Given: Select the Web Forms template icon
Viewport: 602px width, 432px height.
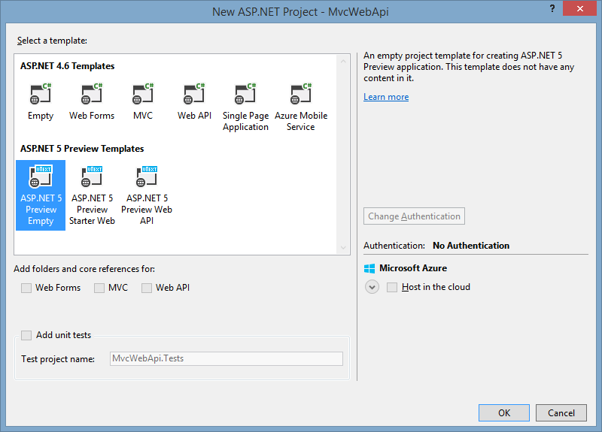Looking at the screenshot, I should [92, 94].
